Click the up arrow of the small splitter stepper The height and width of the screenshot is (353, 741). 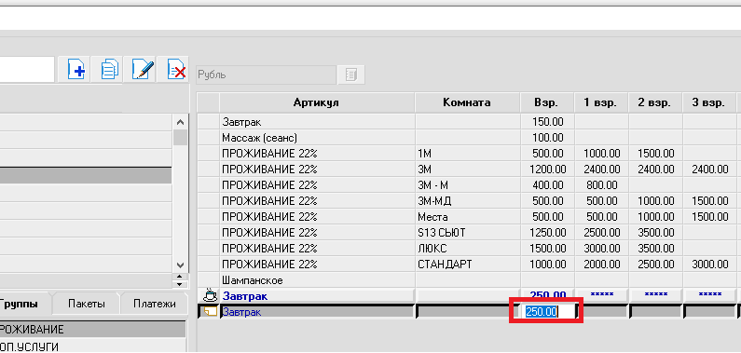click(179, 277)
